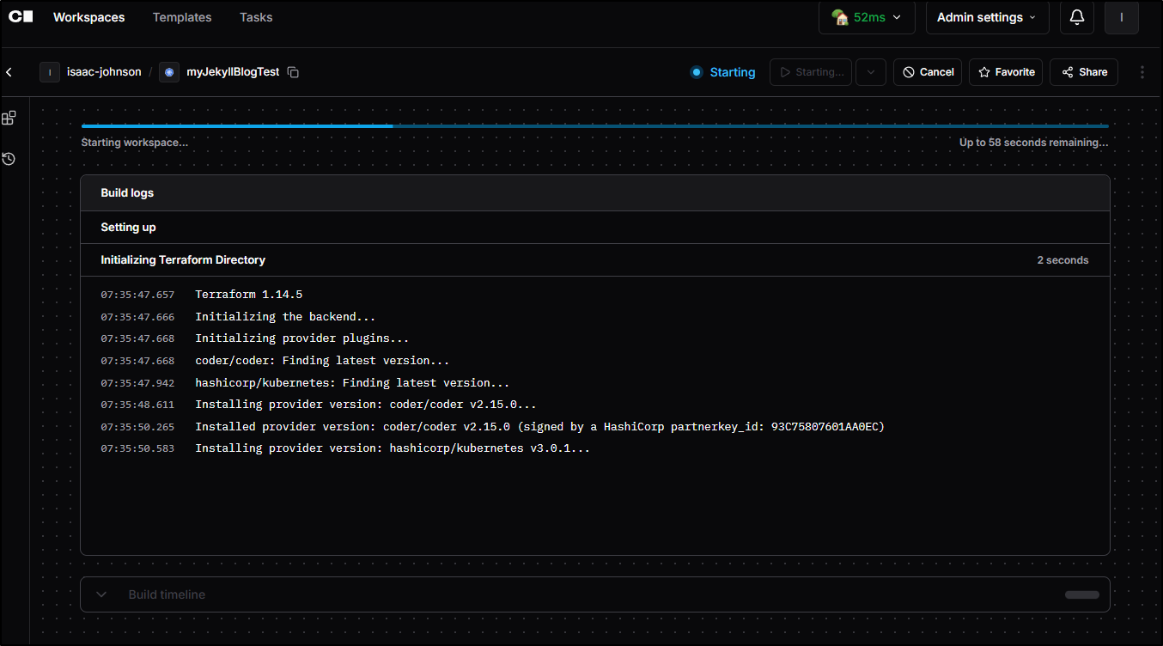Image resolution: width=1163 pixels, height=646 pixels.
Task: Go back using the breadcrumb arrow
Action: 8,72
